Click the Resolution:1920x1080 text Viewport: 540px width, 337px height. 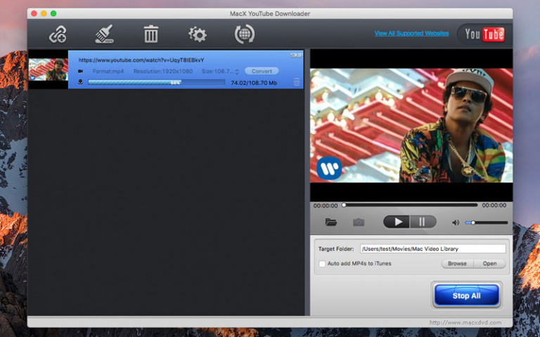[163, 71]
